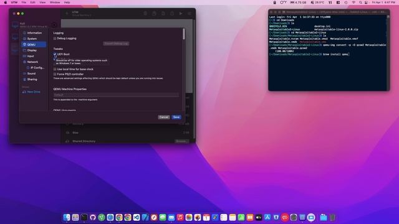
Task: Click the Run play icon in UTM toolbar
Action: [x=181, y=14]
